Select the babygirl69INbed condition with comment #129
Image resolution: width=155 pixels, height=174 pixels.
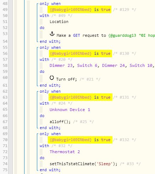79,10
